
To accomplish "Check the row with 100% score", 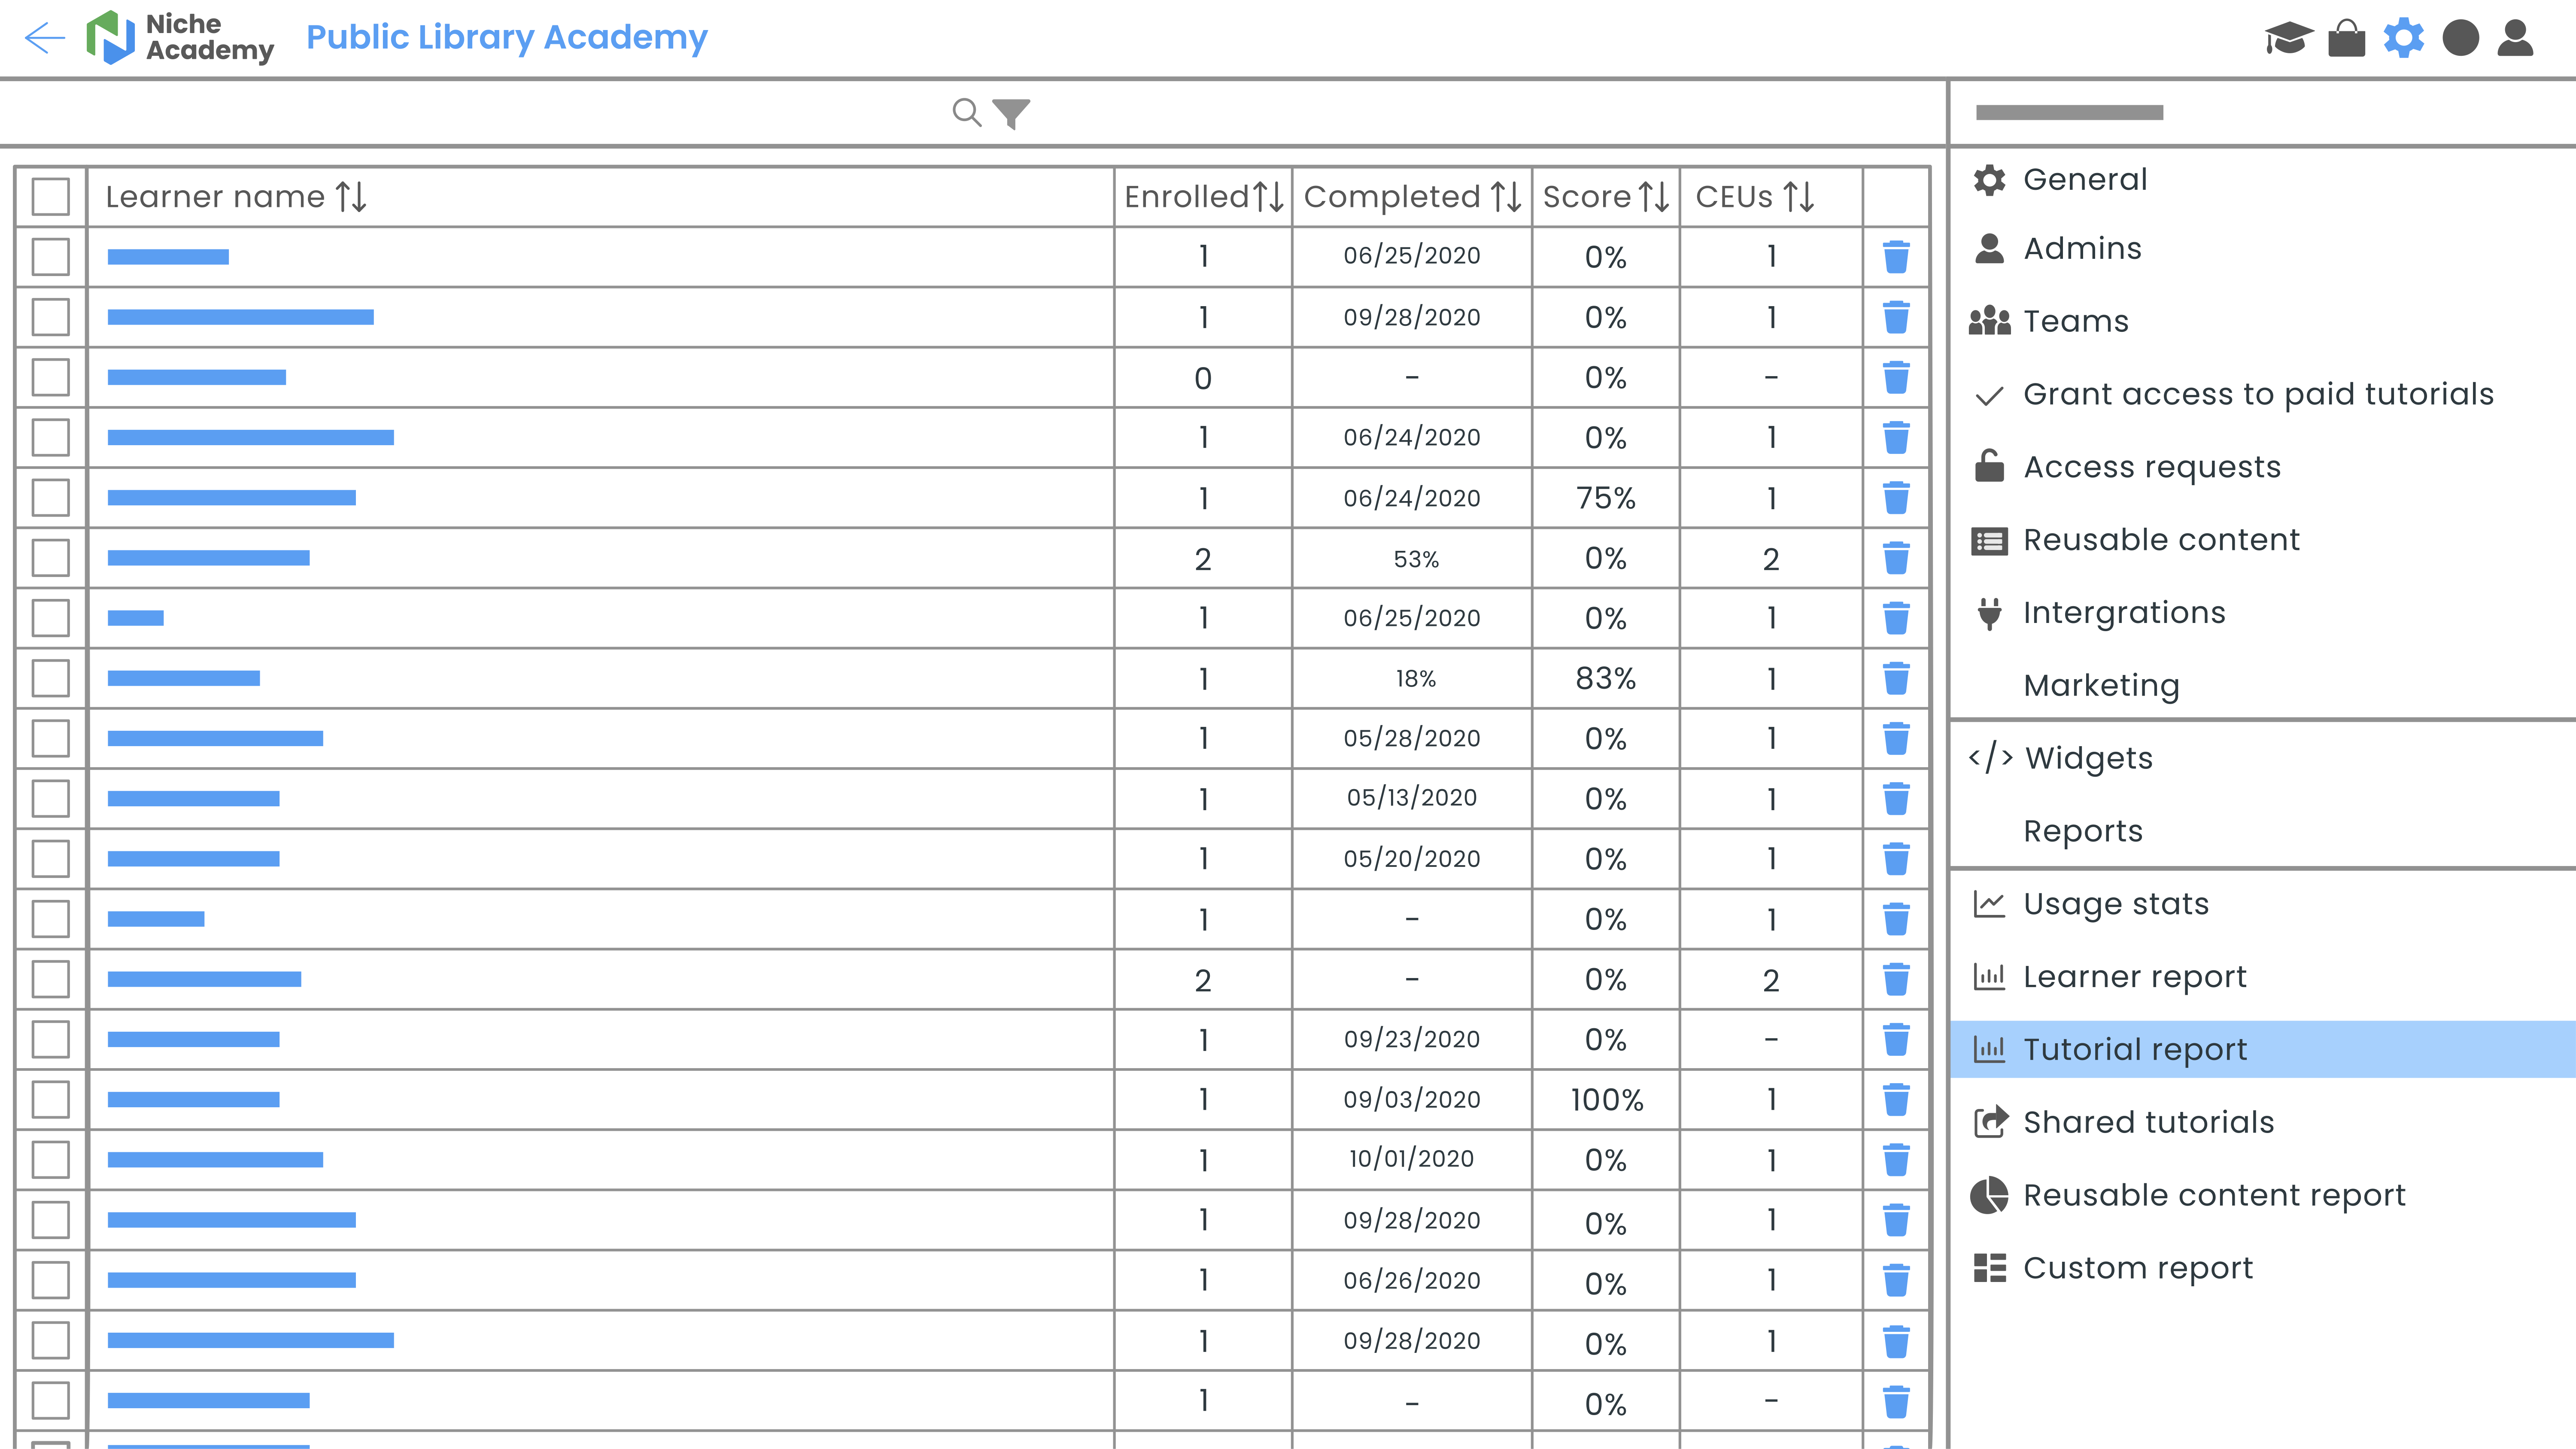I will pos(50,1100).
